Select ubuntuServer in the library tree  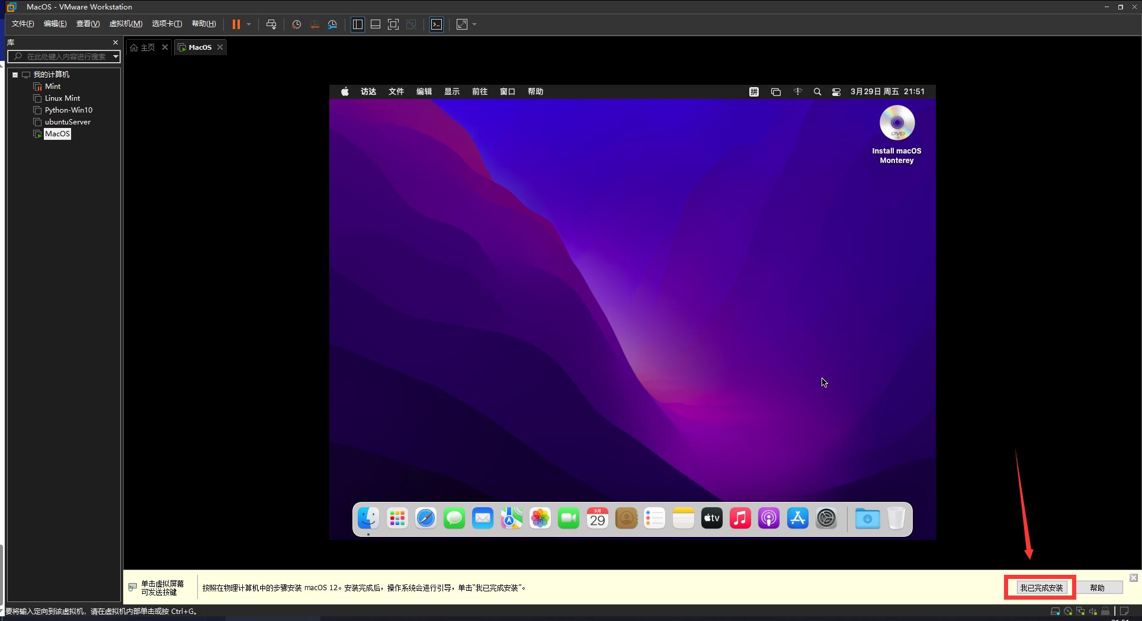68,122
